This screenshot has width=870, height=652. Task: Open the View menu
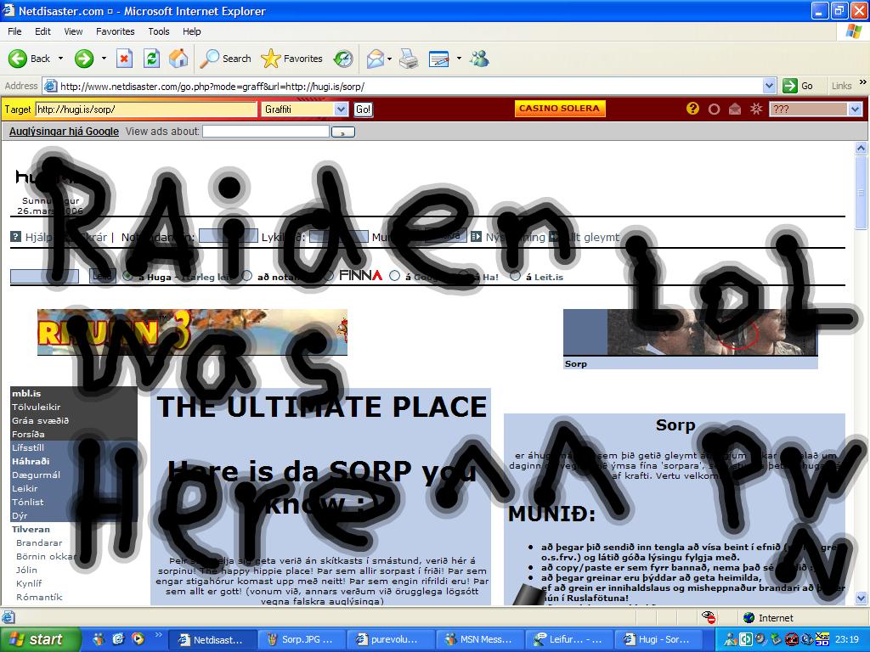coord(73,31)
